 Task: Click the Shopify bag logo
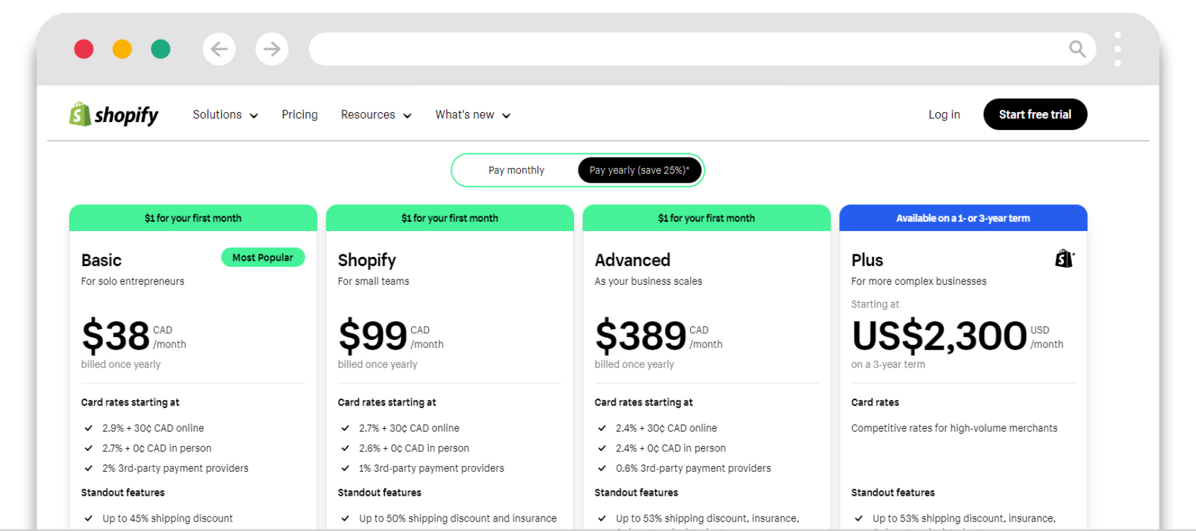pos(80,114)
